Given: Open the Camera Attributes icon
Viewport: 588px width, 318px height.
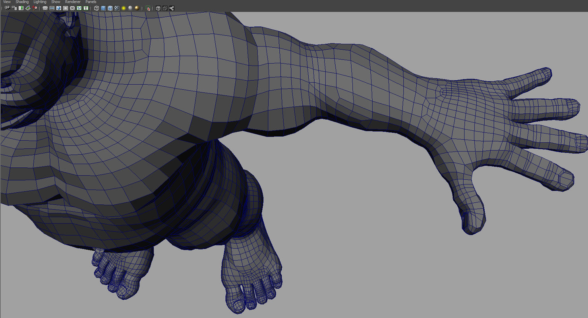Looking at the screenshot, I should point(14,8).
